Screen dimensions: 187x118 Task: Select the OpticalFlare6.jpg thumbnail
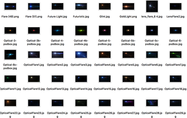coord(152,54)
